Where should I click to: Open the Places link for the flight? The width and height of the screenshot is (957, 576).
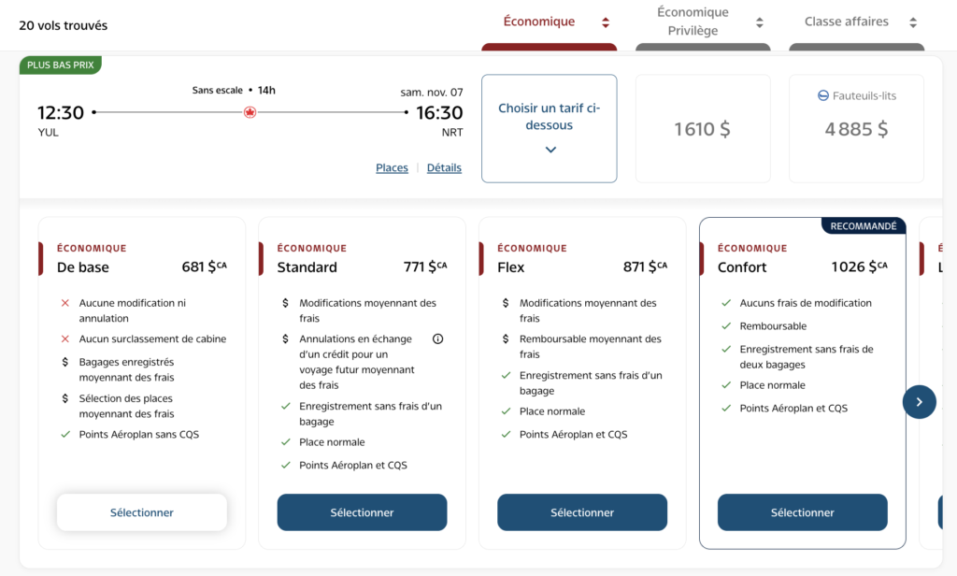click(392, 167)
